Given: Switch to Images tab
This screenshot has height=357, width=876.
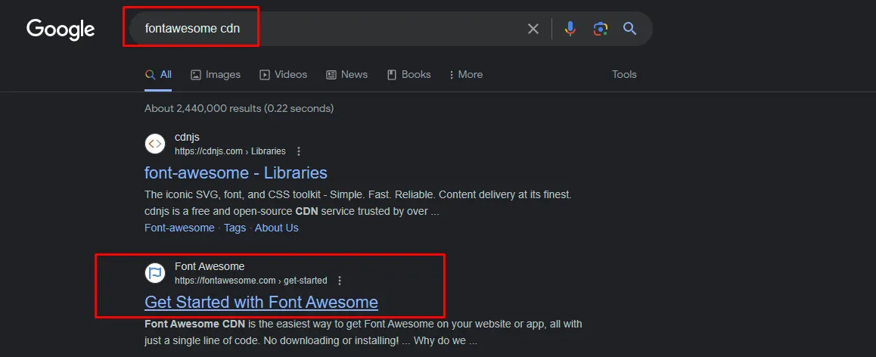Looking at the screenshot, I should [x=216, y=74].
